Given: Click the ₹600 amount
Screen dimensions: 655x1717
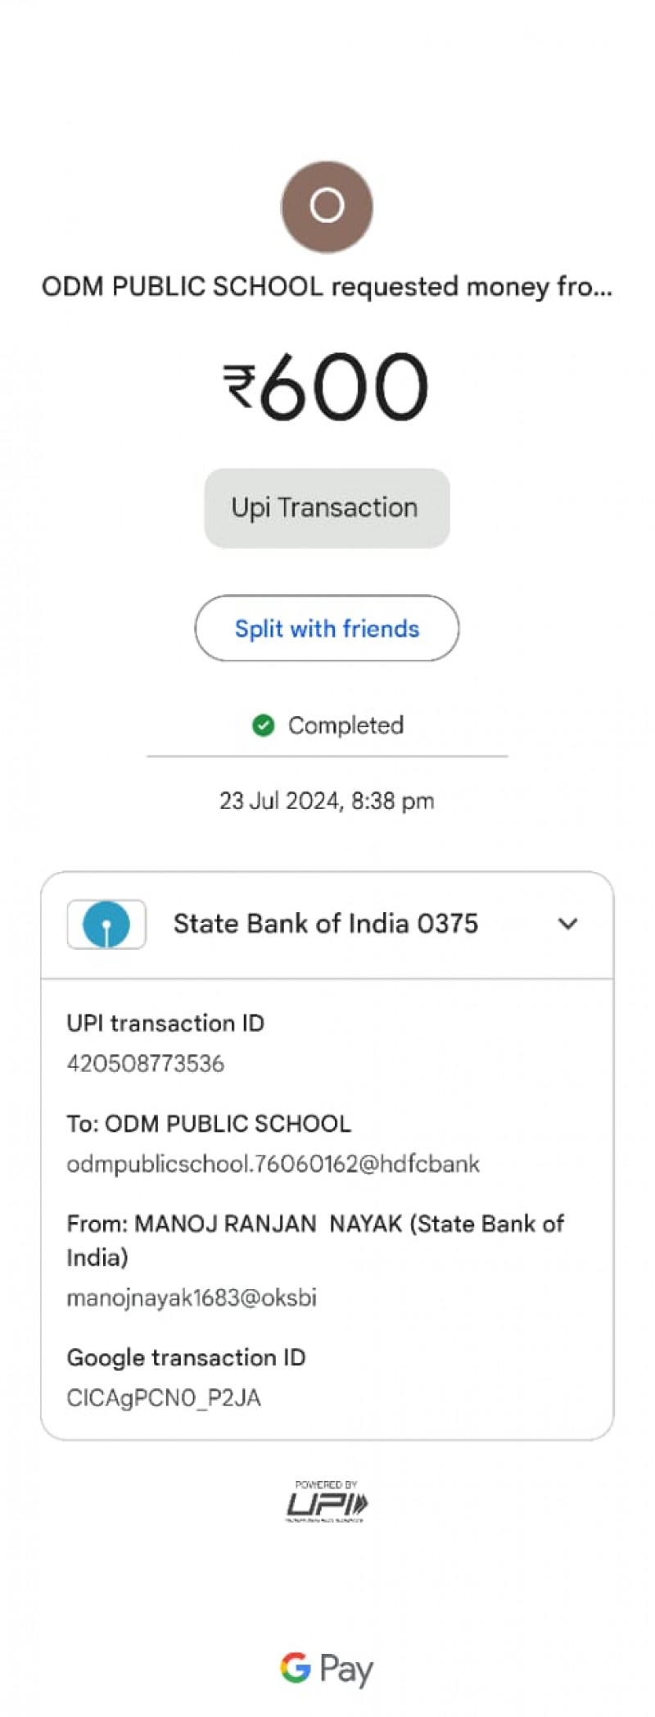Looking at the screenshot, I should coord(327,386).
